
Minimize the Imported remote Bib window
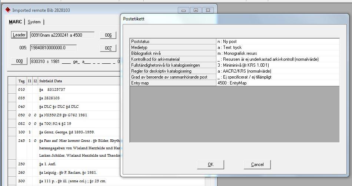click(184, 10)
